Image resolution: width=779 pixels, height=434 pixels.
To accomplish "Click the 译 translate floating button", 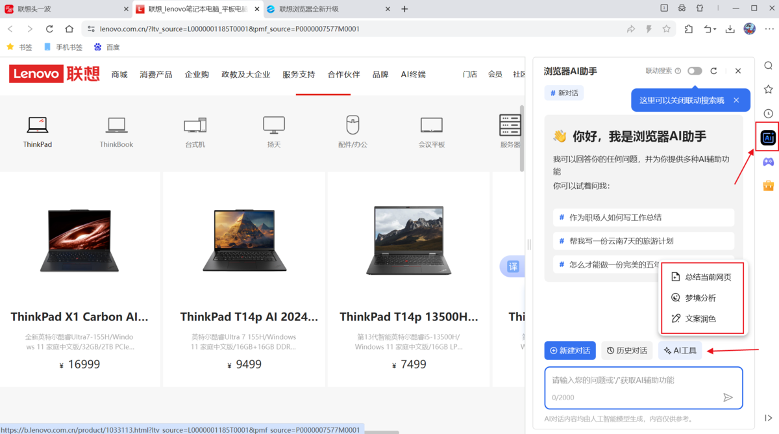I will point(513,266).
